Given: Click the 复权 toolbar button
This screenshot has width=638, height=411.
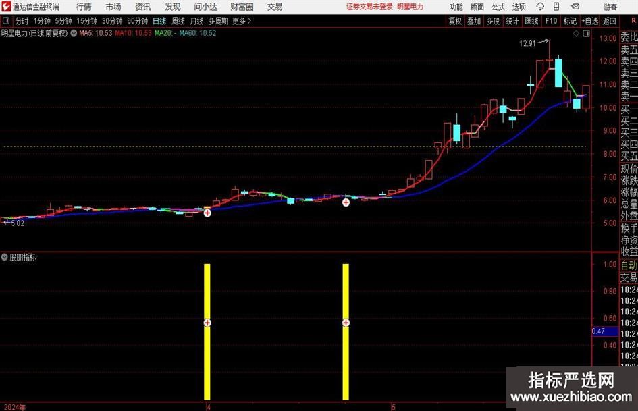Looking at the screenshot, I should pyautogui.click(x=455, y=21).
